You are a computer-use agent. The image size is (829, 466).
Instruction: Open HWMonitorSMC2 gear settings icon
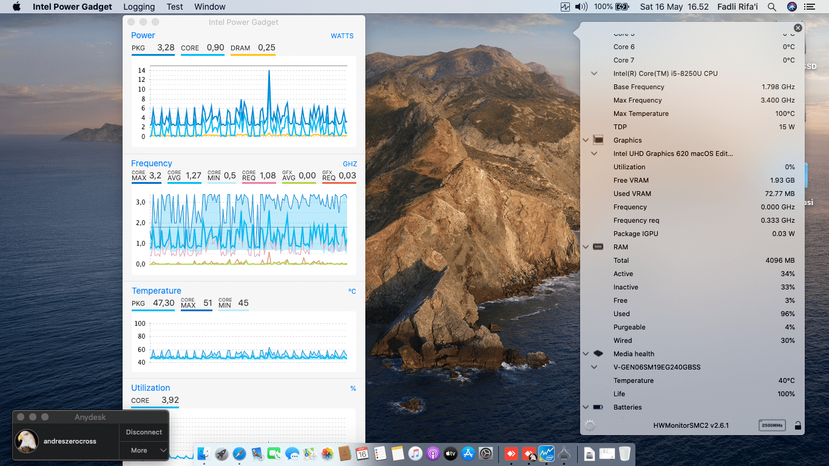[590, 425]
